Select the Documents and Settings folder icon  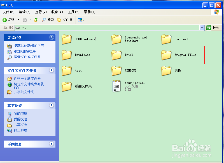pyautogui.click(x=116, y=39)
